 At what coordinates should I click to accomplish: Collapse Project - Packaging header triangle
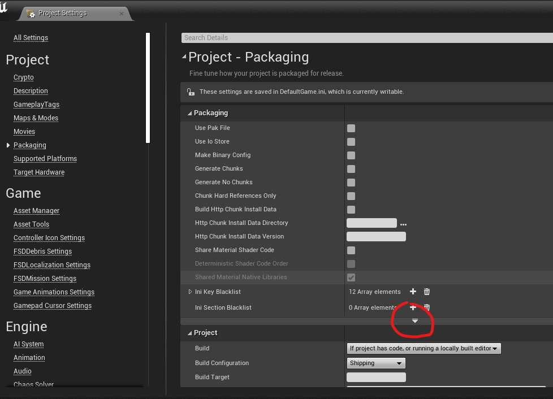[184, 57]
